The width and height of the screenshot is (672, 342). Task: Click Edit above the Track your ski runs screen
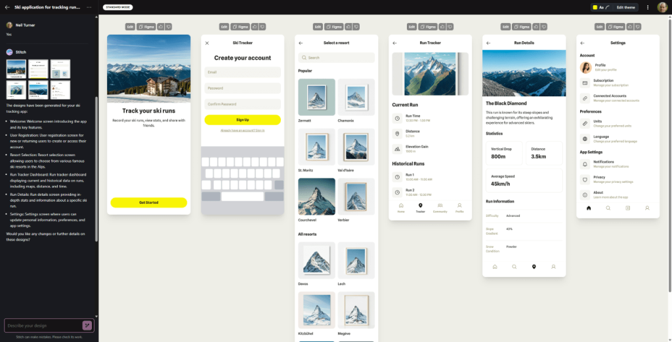[130, 27]
